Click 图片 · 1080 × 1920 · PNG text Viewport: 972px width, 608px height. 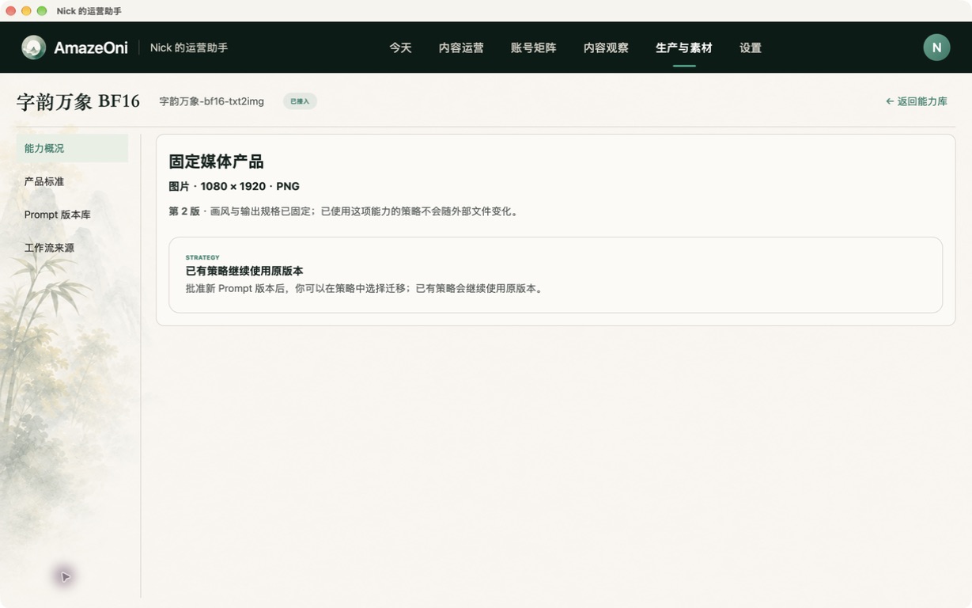coord(234,187)
